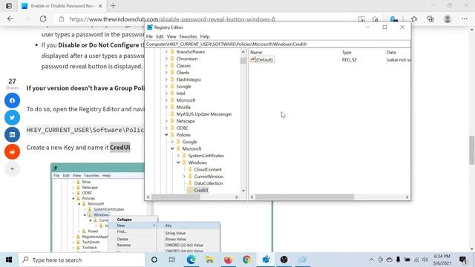Open Cortana circle in taskbar
This screenshot has height=267, width=475.
154,260
